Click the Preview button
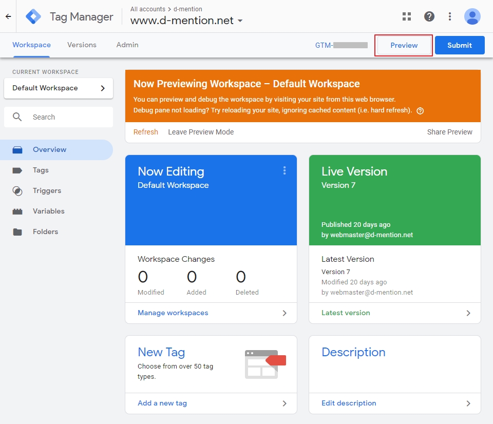This screenshot has width=493, height=424. (x=404, y=45)
